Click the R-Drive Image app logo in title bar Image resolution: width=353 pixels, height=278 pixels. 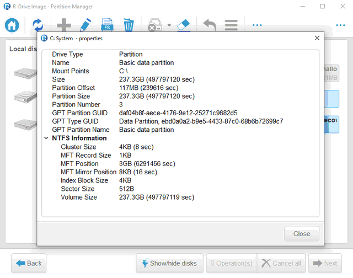7,6
